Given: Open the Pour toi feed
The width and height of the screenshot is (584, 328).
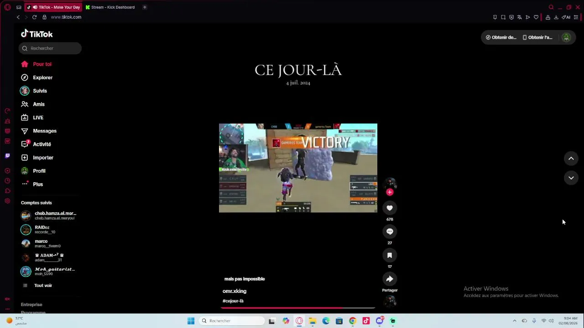Looking at the screenshot, I should click(36, 64).
